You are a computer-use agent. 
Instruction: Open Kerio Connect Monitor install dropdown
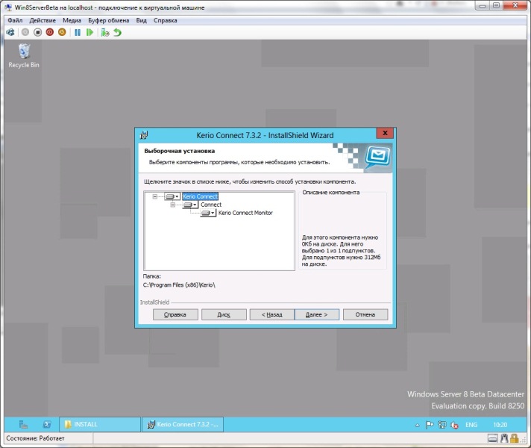[x=209, y=213]
